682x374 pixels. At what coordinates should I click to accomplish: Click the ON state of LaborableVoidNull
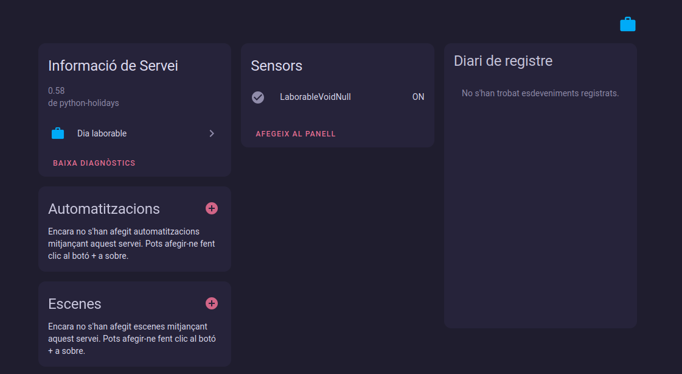coord(418,97)
